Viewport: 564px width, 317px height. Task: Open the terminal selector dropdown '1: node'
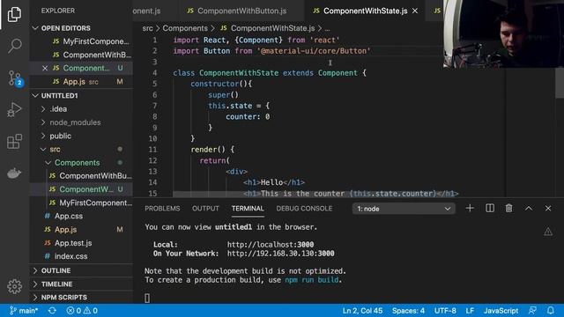click(404, 209)
